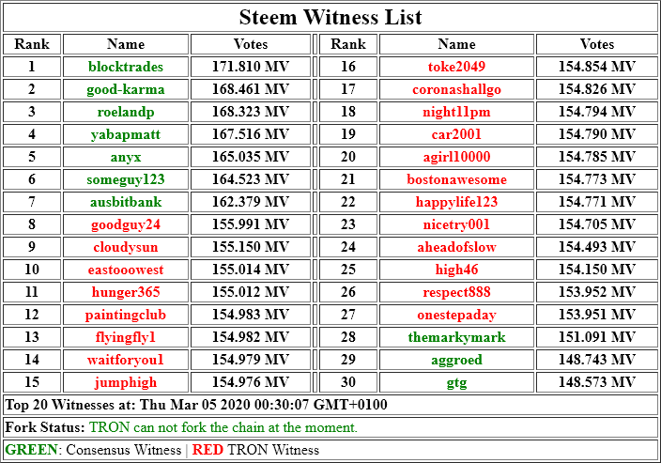
Task: Select the 154.150 MV votes value
Action: [597, 270]
